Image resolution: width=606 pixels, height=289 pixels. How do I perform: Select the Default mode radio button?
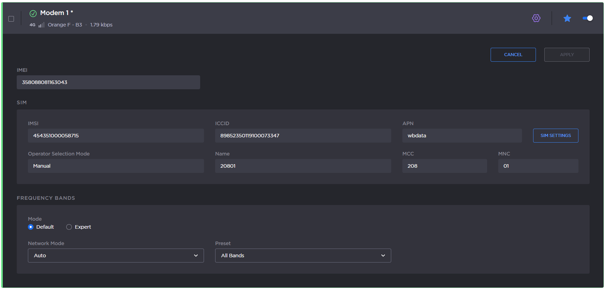[x=31, y=227]
